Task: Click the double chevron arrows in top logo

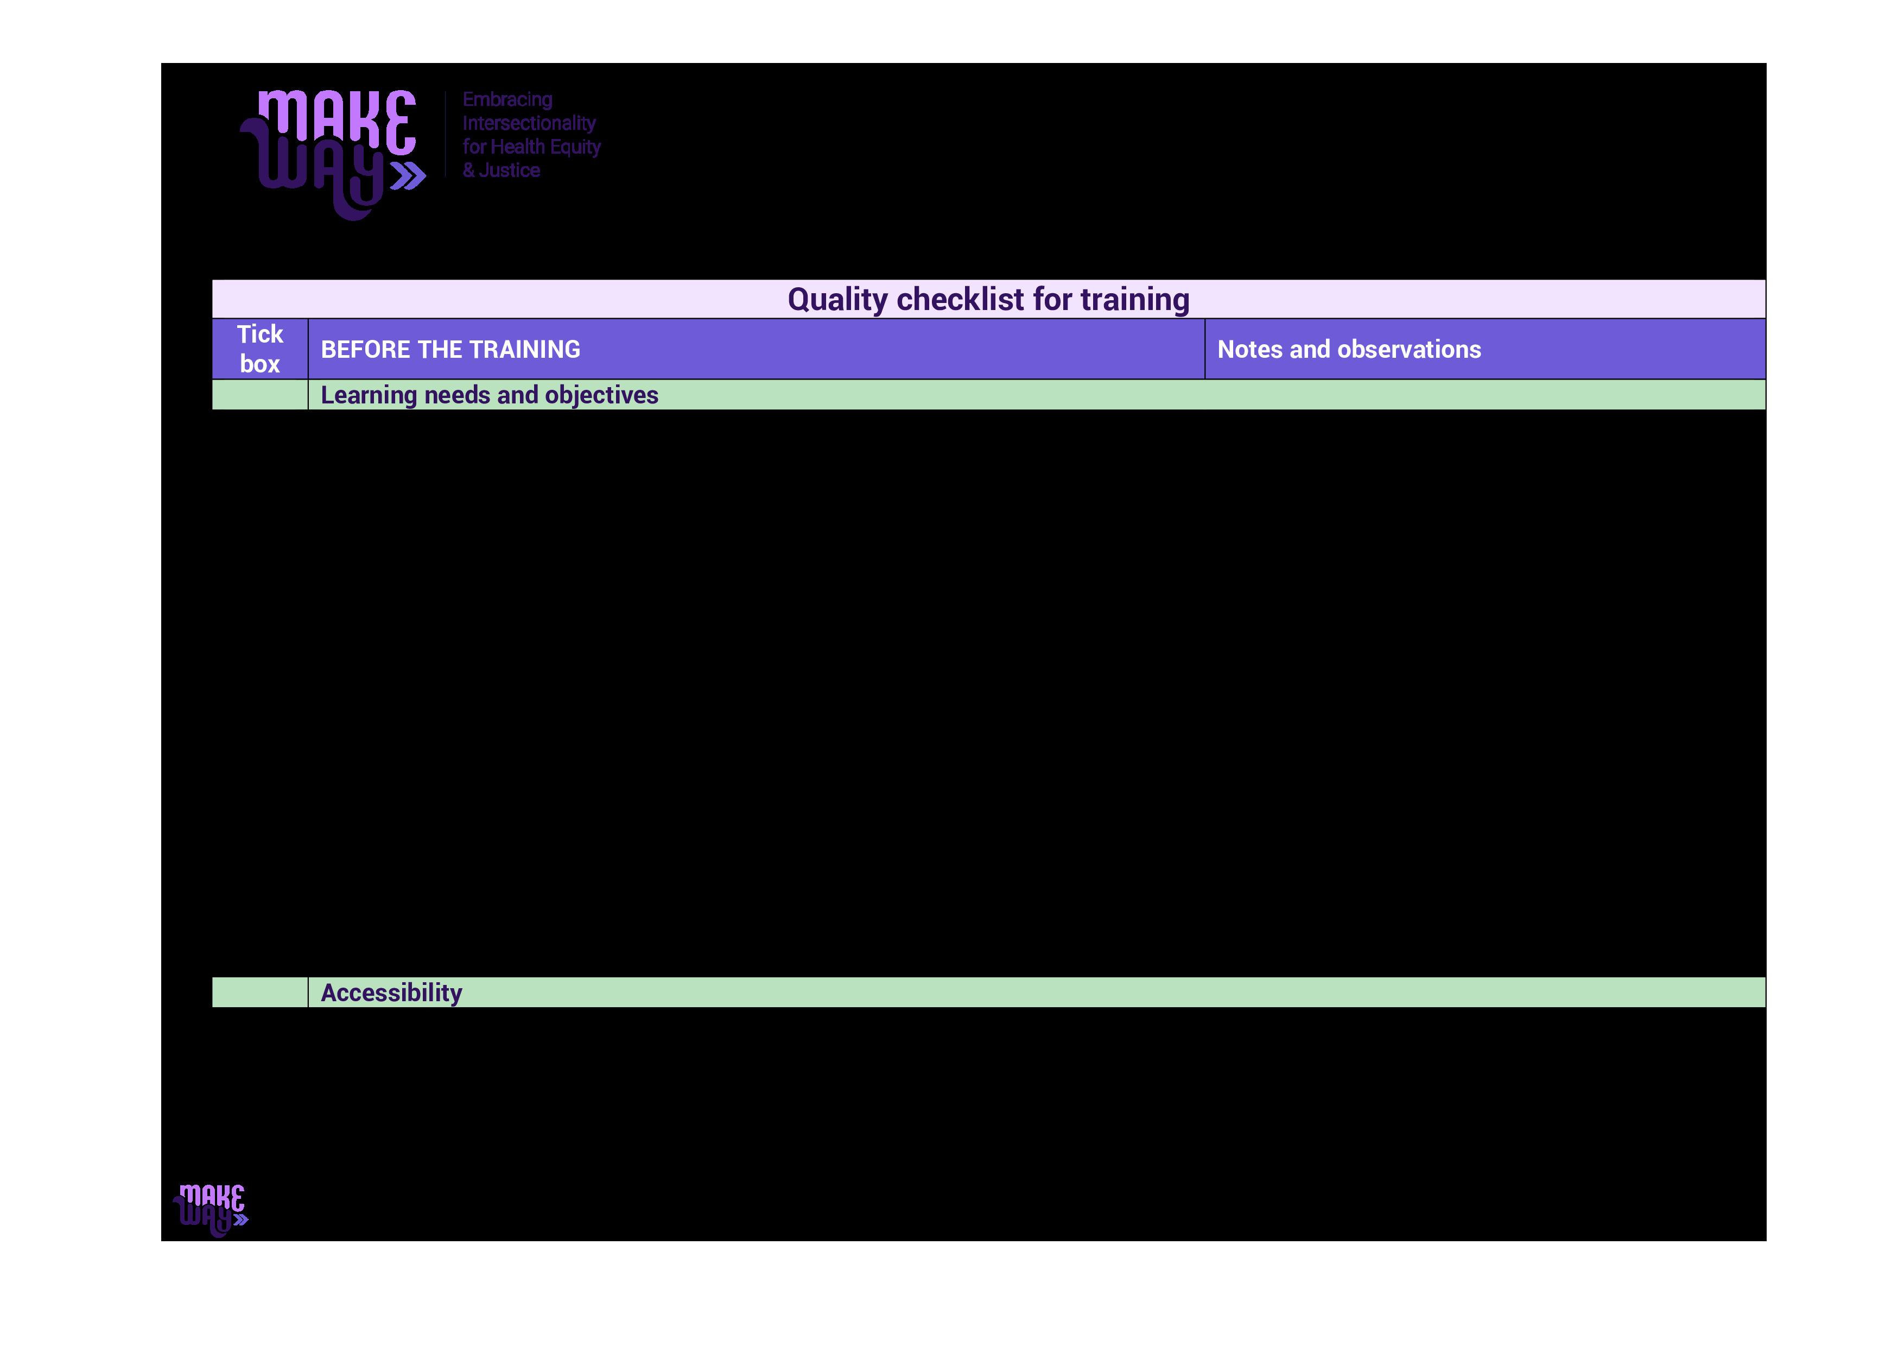Action: pyautogui.click(x=408, y=176)
